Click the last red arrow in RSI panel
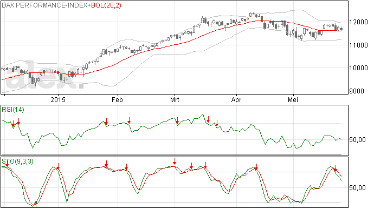The width and height of the screenshot is (374, 209). pyautogui.click(x=217, y=123)
